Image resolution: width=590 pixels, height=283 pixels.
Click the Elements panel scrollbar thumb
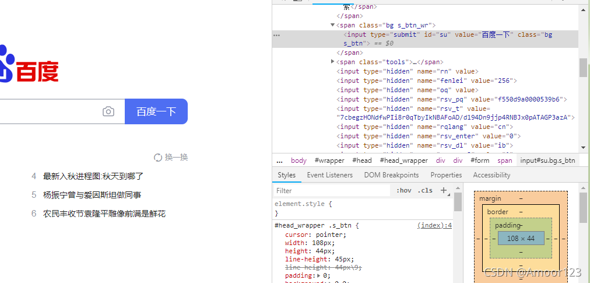[583, 67]
